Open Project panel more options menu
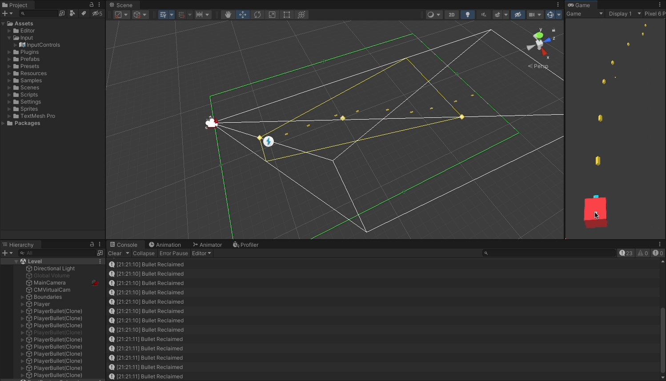This screenshot has height=381, width=666. [99, 5]
